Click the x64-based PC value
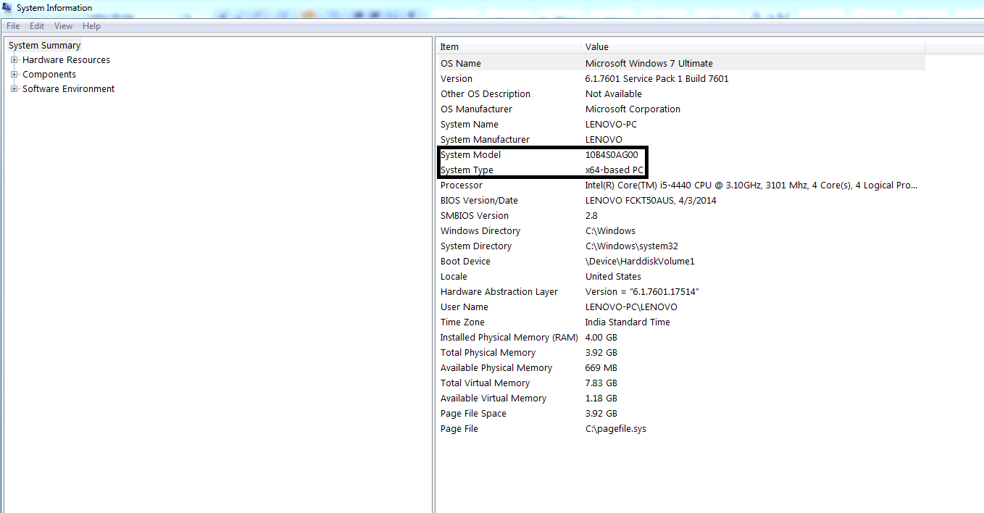The image size is (984, 513). coord(614,170)
